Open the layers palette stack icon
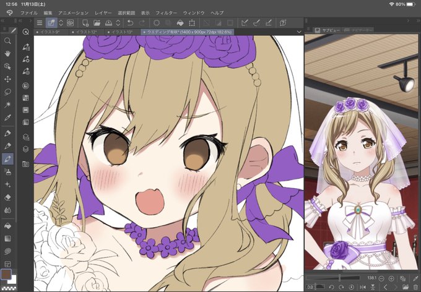Viewport: 421px width, 292px height. [x=26, y=149]
